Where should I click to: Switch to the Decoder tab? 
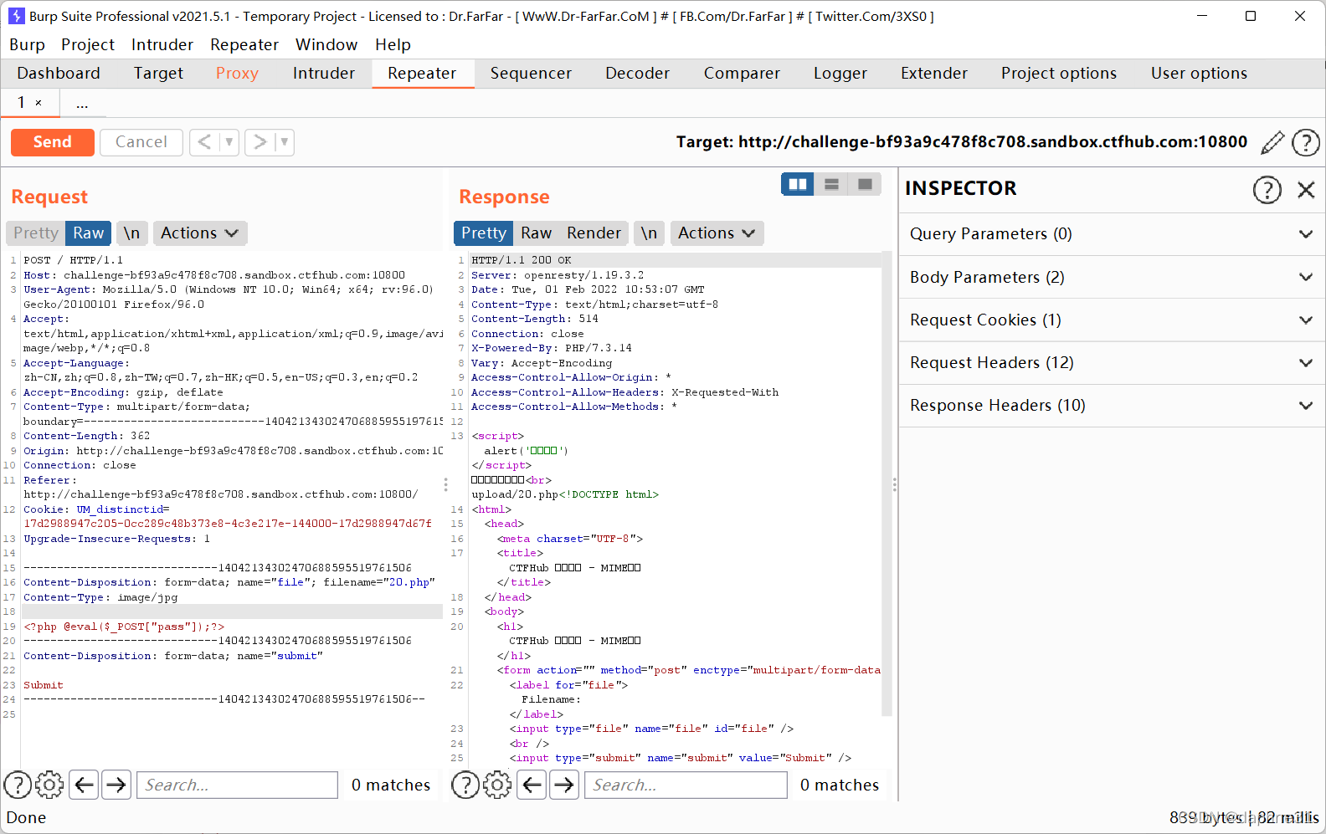pos(637,74)
